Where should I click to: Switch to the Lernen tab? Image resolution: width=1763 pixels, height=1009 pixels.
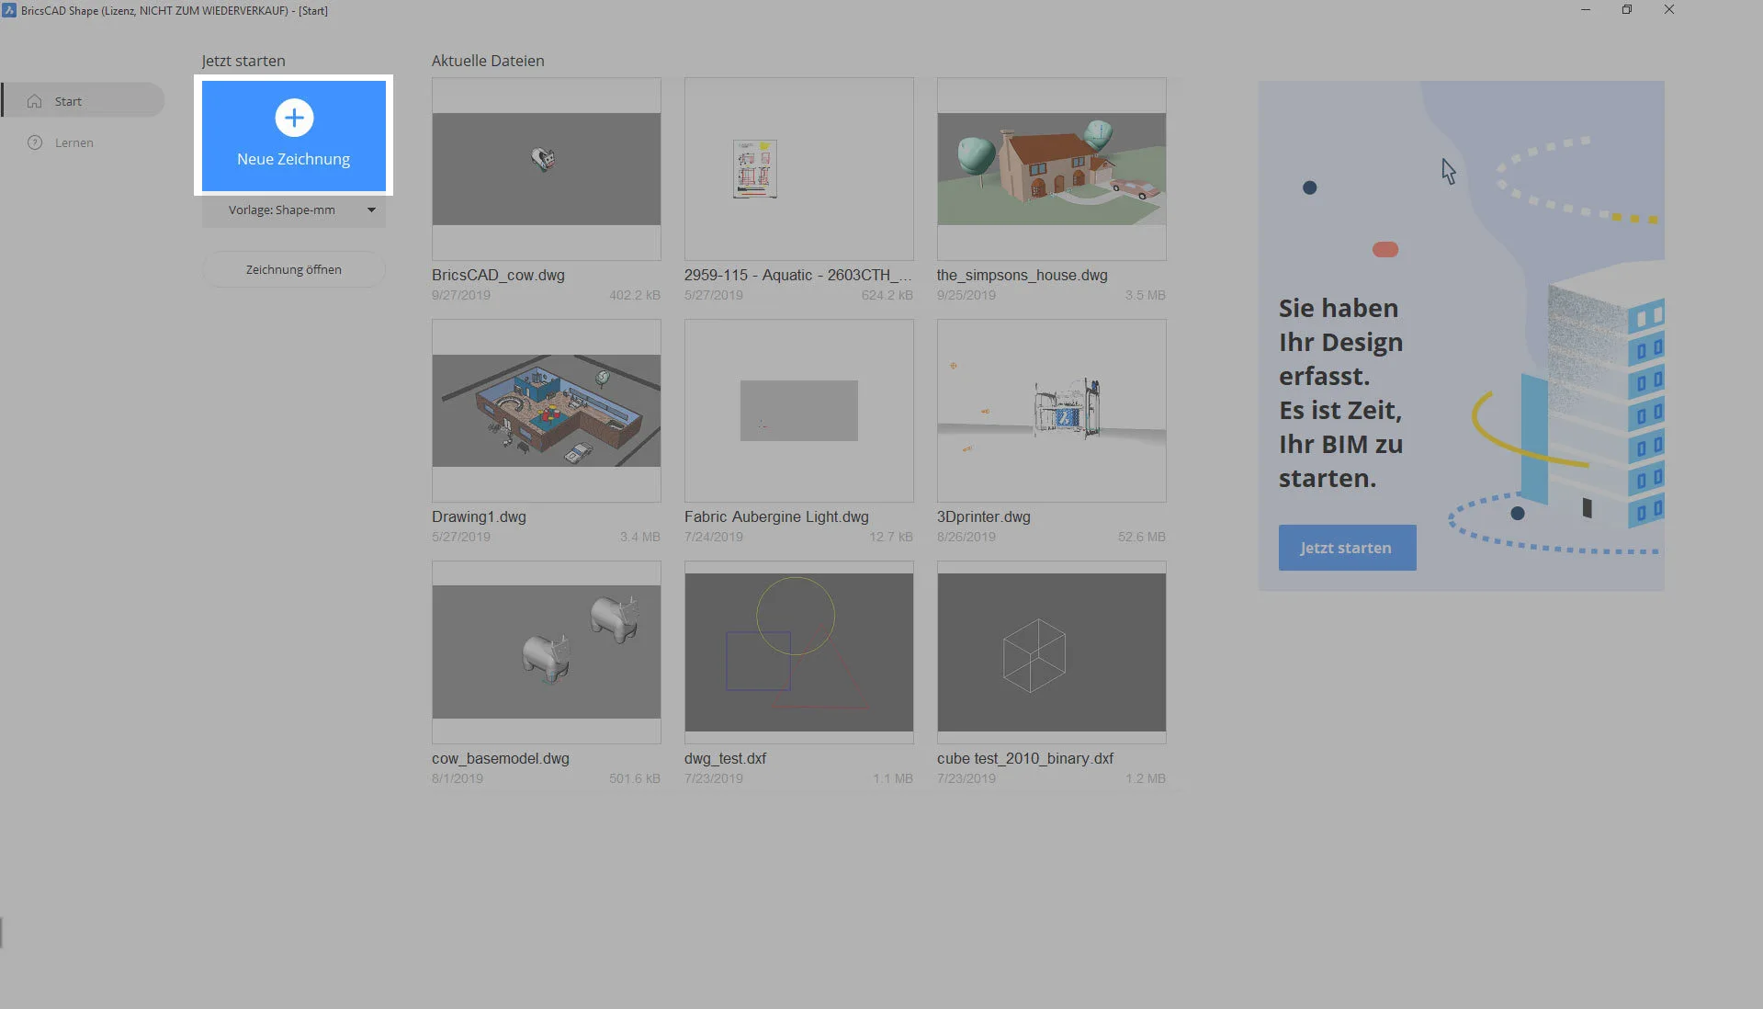74,142
